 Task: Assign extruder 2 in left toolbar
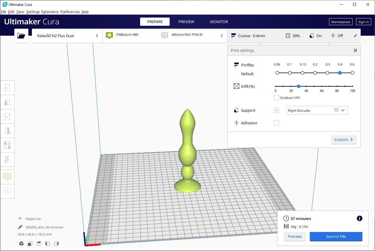click(x=7, y=191)
